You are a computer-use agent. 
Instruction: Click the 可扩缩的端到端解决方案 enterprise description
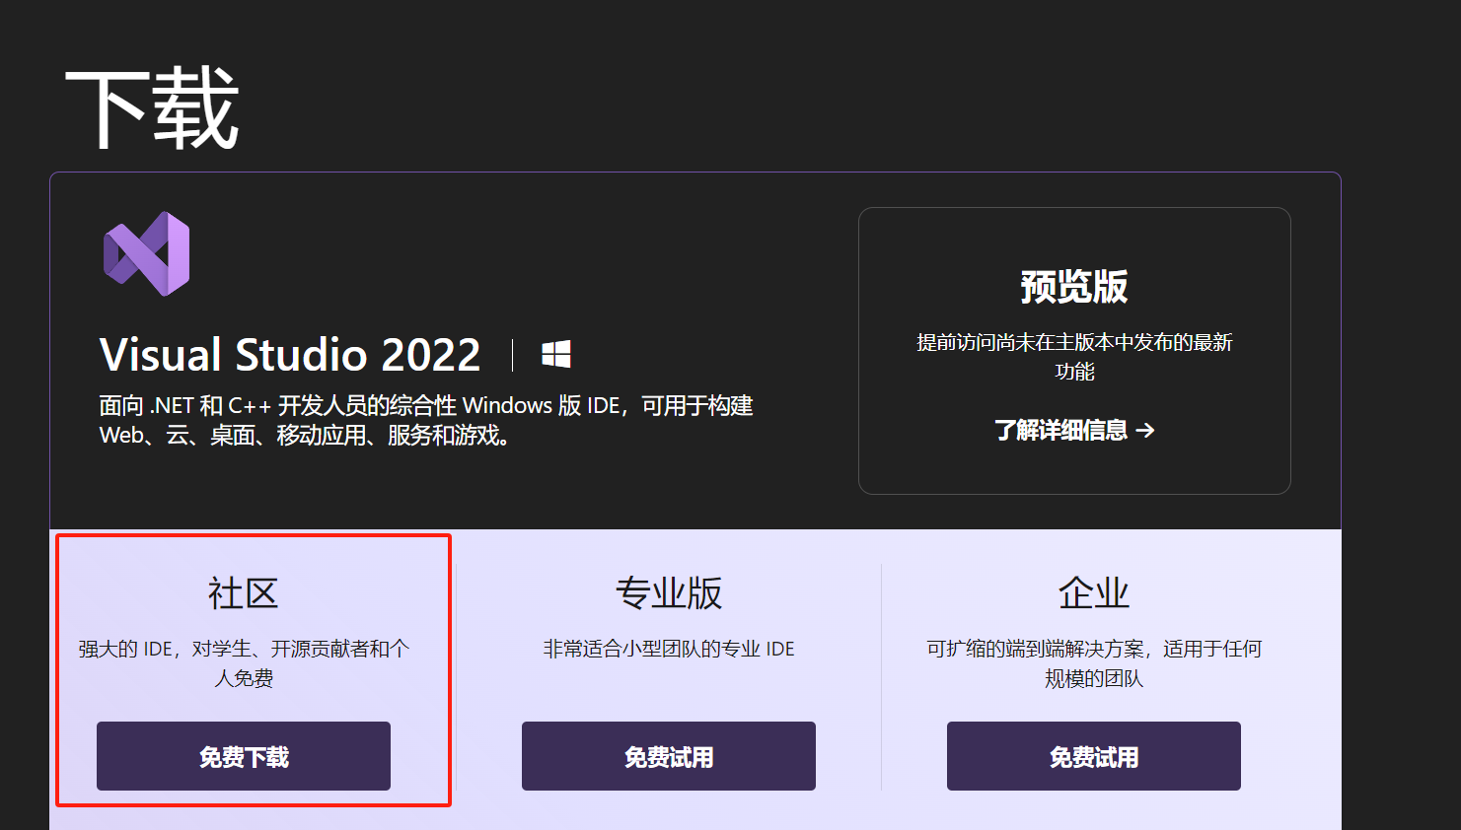[x=1094, y=663]
